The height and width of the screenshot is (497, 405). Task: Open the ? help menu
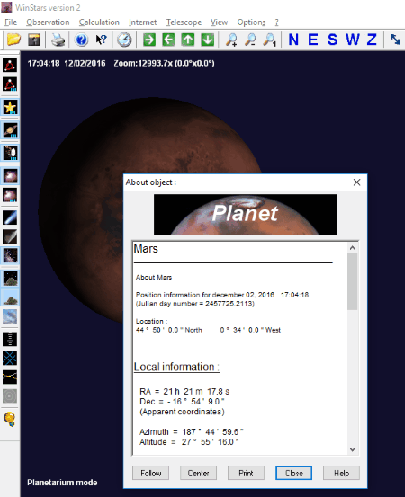click(276, 22)
